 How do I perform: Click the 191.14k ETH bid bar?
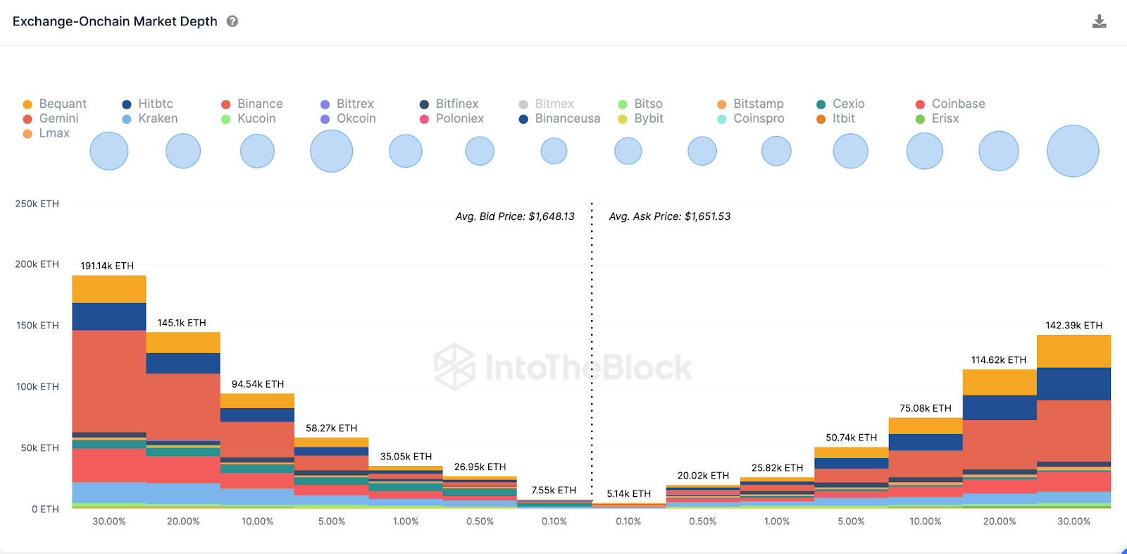[108, 388]
